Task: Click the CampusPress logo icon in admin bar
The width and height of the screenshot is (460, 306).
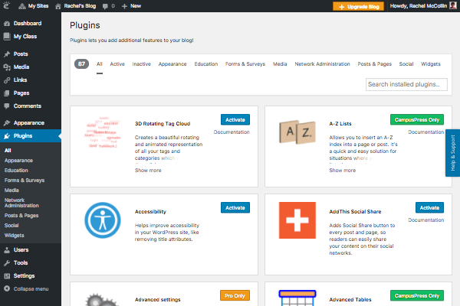Action: pos(6,5)
